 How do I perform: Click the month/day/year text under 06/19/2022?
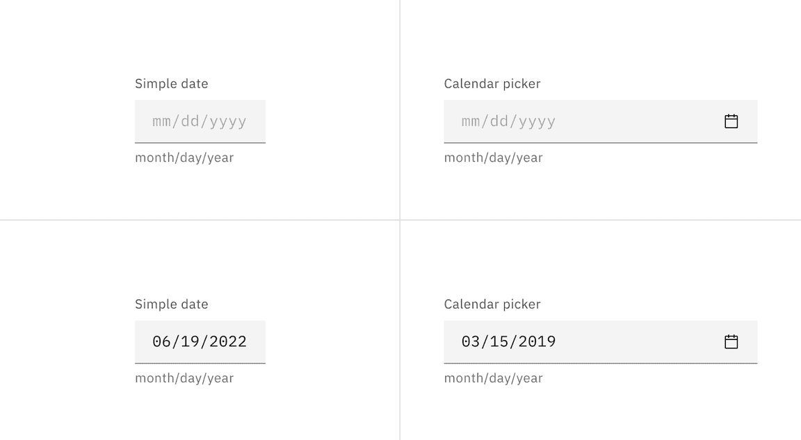click(184, 378)
